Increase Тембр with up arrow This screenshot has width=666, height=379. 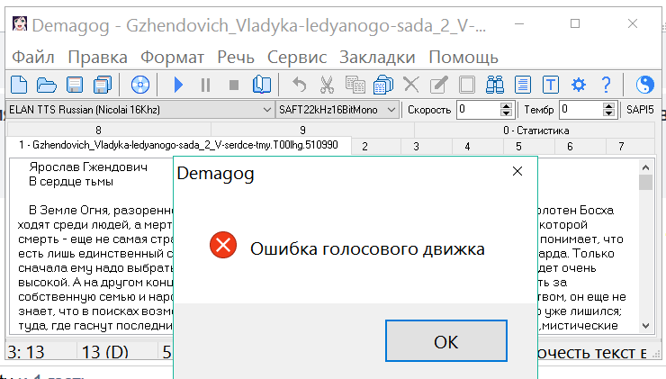pos(608,106)
